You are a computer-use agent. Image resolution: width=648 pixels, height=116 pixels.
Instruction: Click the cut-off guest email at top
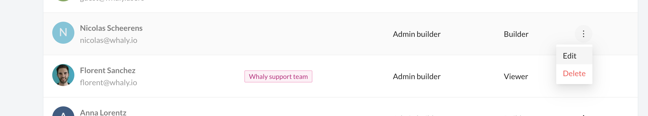[x=112, y=1]
